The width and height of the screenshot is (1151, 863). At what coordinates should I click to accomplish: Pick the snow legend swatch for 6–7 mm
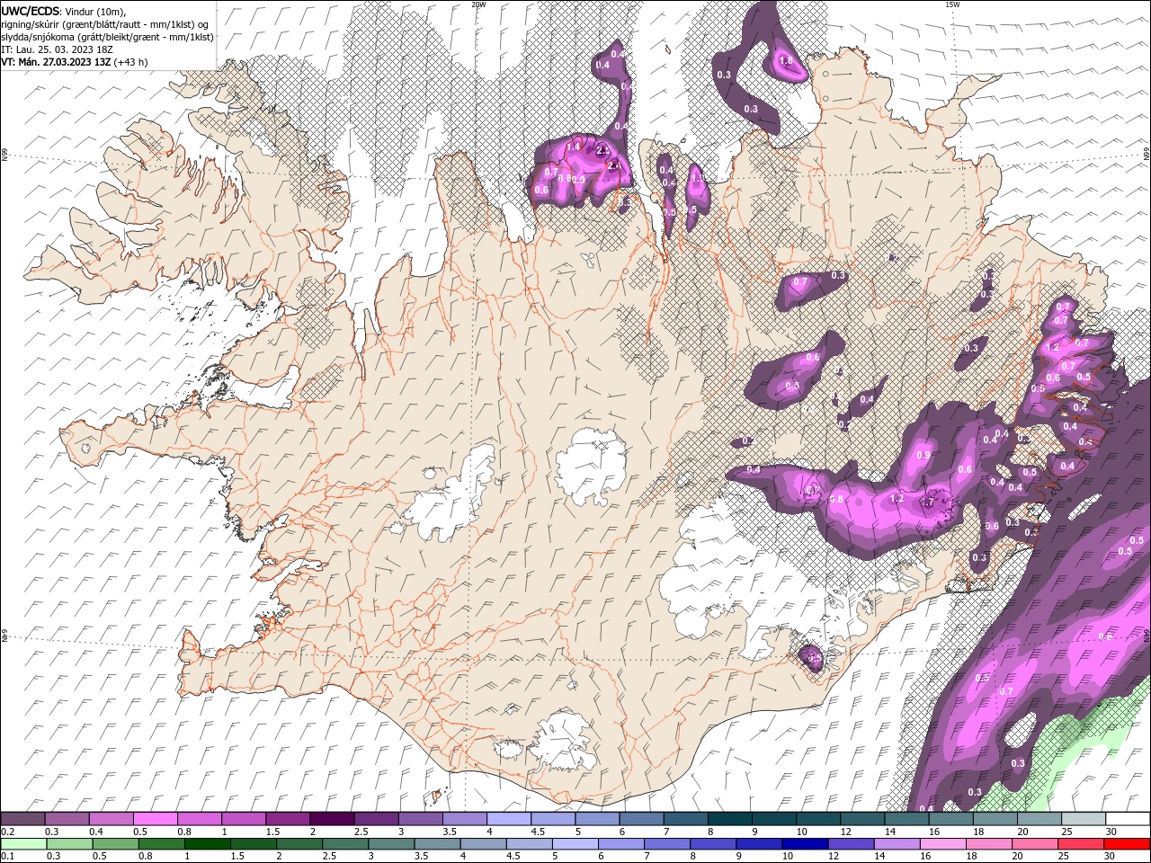pos(641,818)
